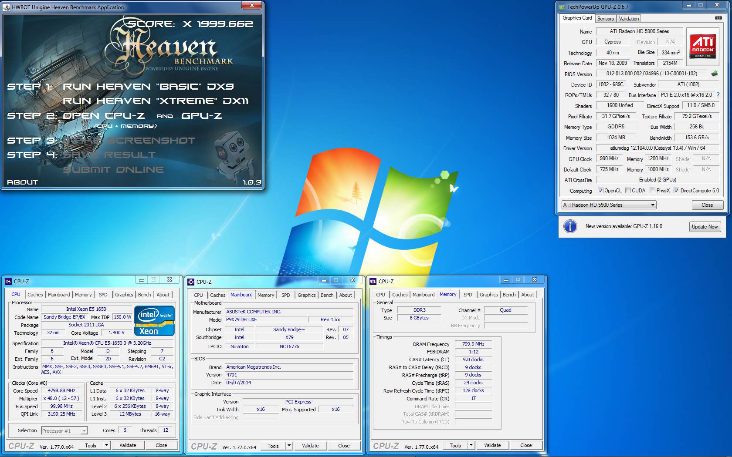Click the ATI Radeon logo in GPU-Z
This screenshot has width=732, height=457.
coord(703,46)
